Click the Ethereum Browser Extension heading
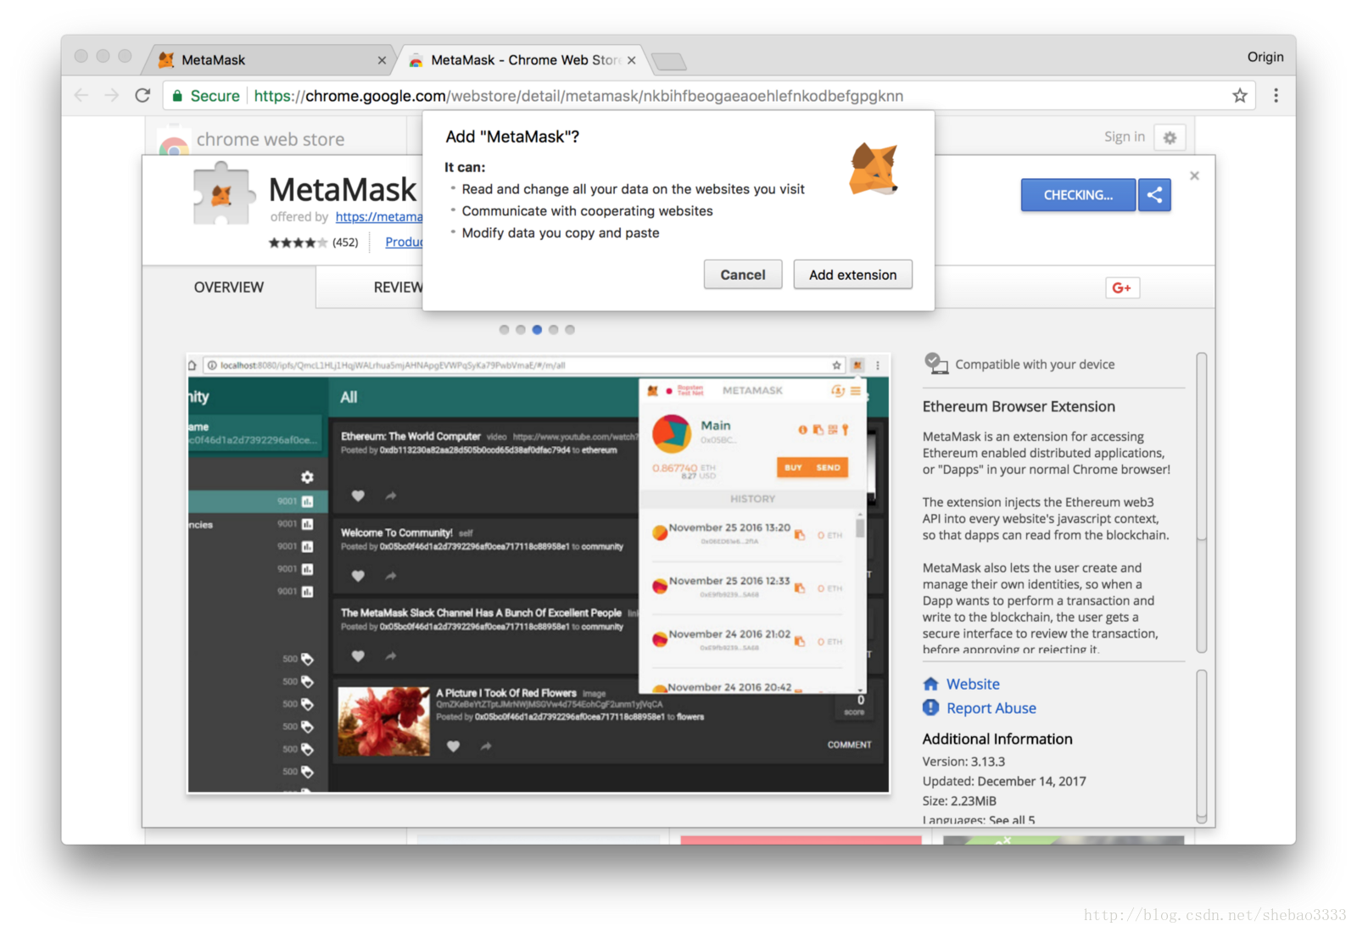Image resolution: width=1357 pixels, height=932 pixels. (x=1019, y=406)
